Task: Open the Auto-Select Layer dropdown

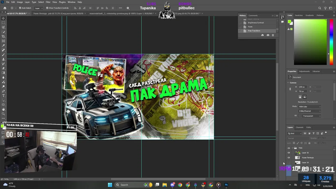Action: click(x=38, y=8)
